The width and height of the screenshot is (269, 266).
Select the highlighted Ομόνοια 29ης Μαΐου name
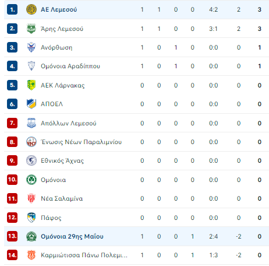72,236
